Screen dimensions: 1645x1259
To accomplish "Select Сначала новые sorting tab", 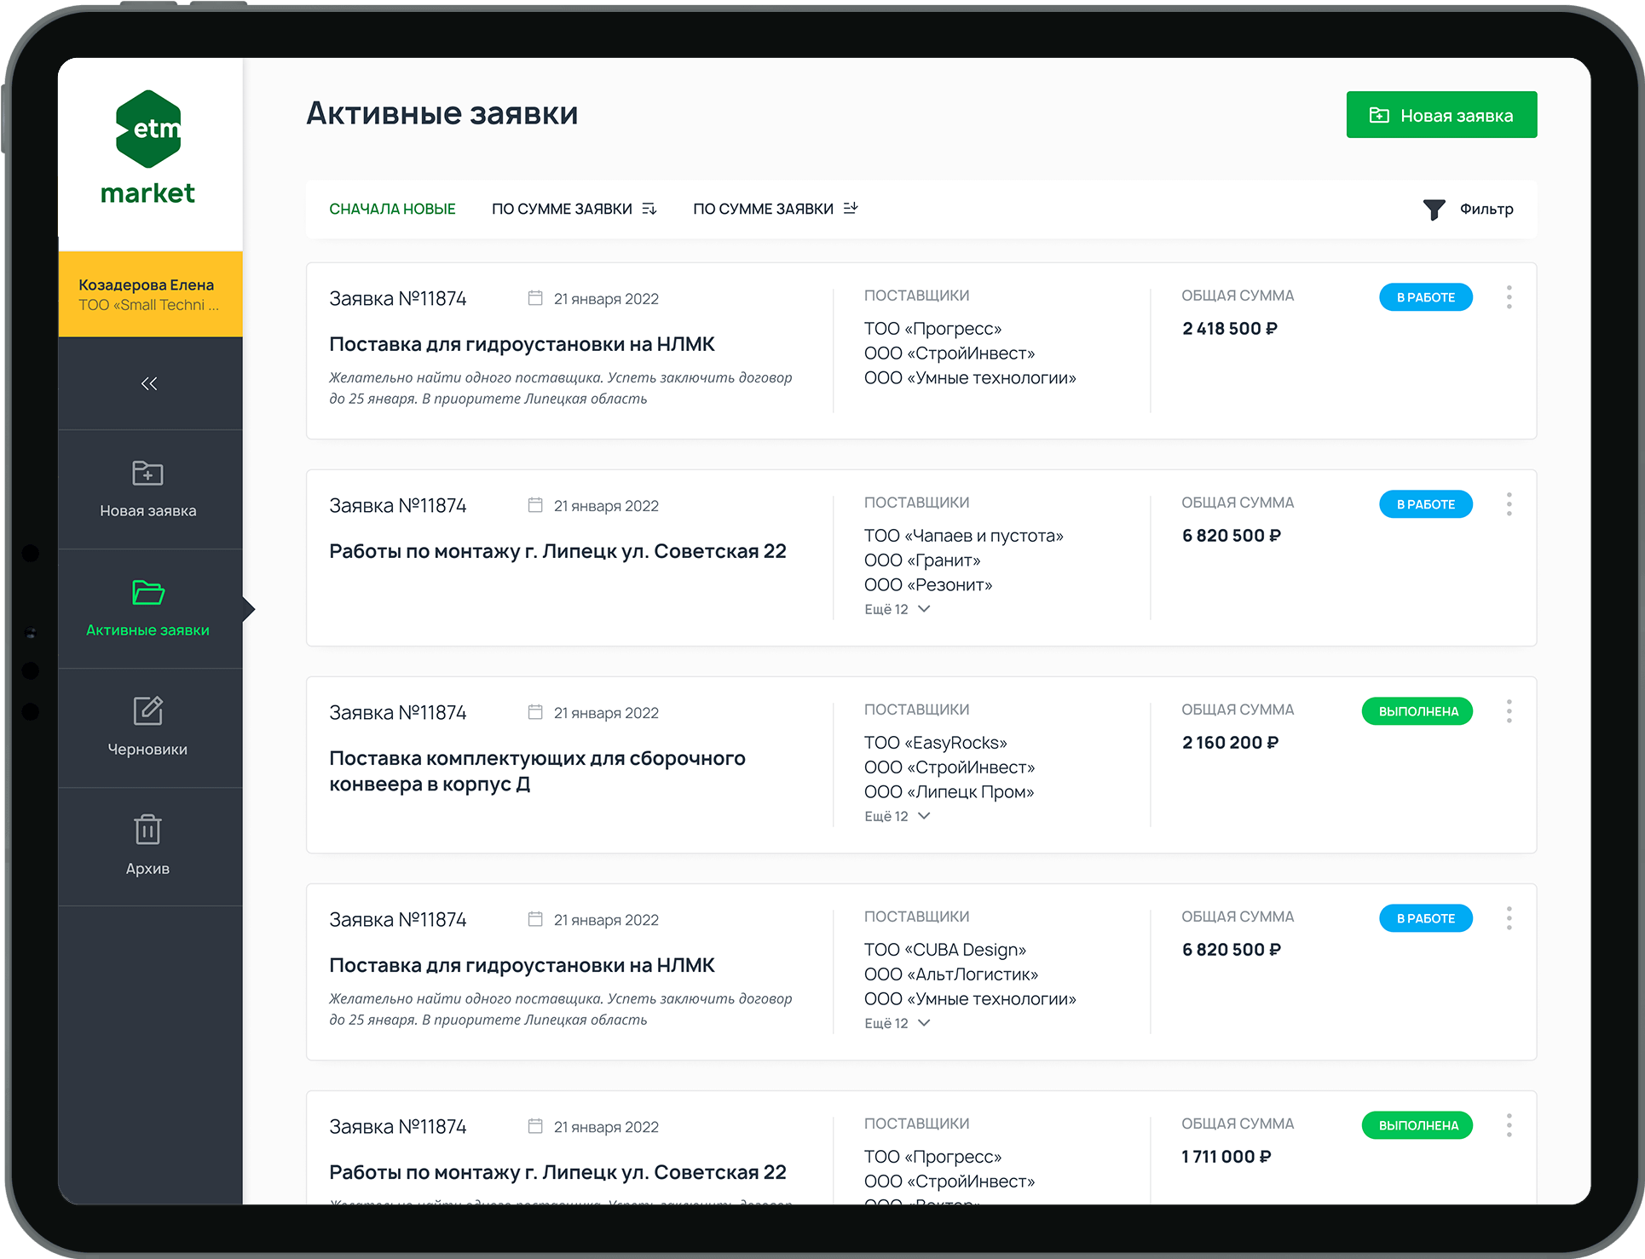I will coord(392,210).
